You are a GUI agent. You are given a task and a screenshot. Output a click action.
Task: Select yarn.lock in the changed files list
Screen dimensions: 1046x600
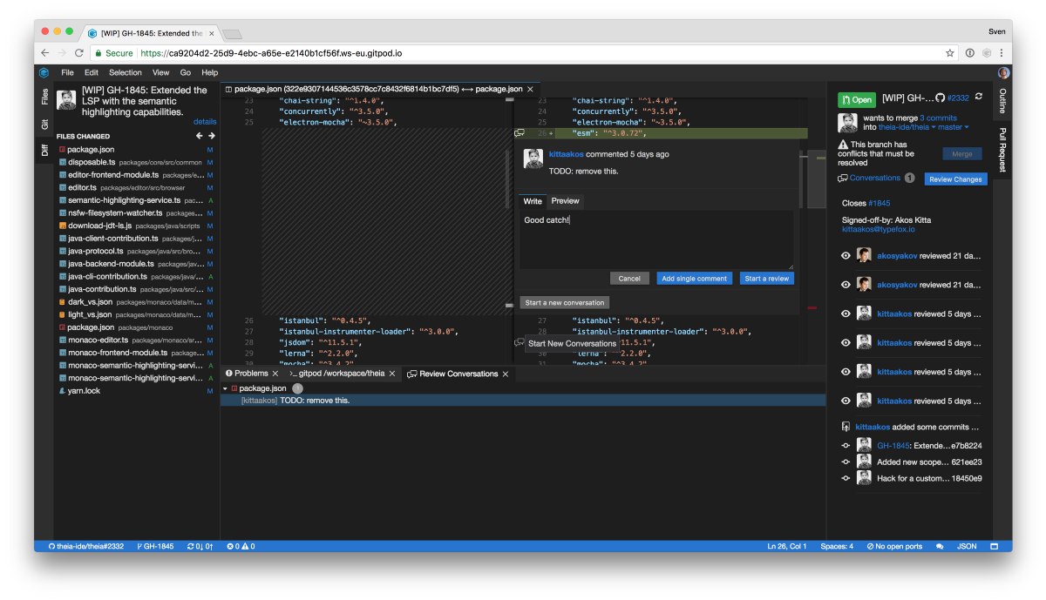[x=84, y=391]
